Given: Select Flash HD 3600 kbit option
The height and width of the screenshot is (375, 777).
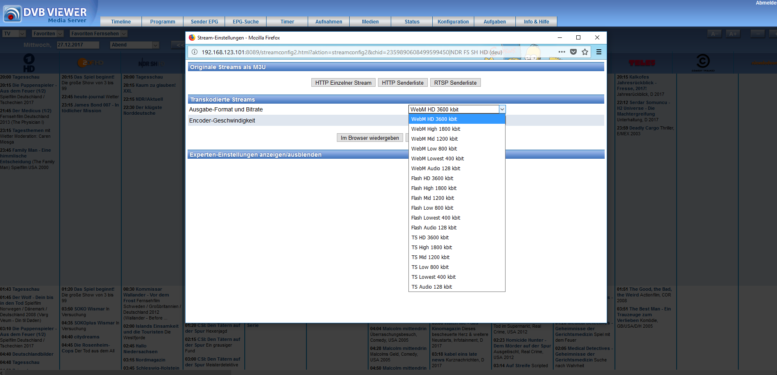Looking at the screenshot, I should [x=457, y=178].
